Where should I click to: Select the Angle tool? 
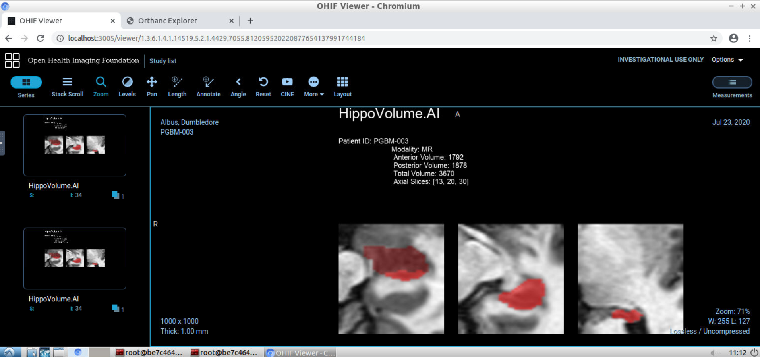[238, 87]
